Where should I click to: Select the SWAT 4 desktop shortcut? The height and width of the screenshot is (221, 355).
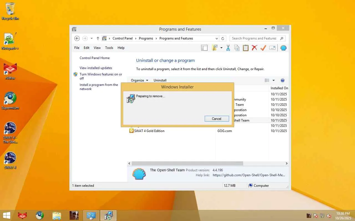(x=10, y=161)
